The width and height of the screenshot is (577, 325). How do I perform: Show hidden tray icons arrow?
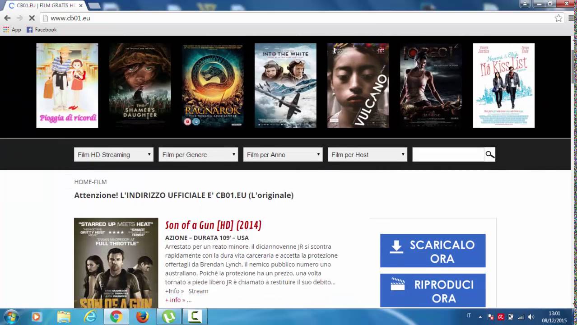click(480, 317)
